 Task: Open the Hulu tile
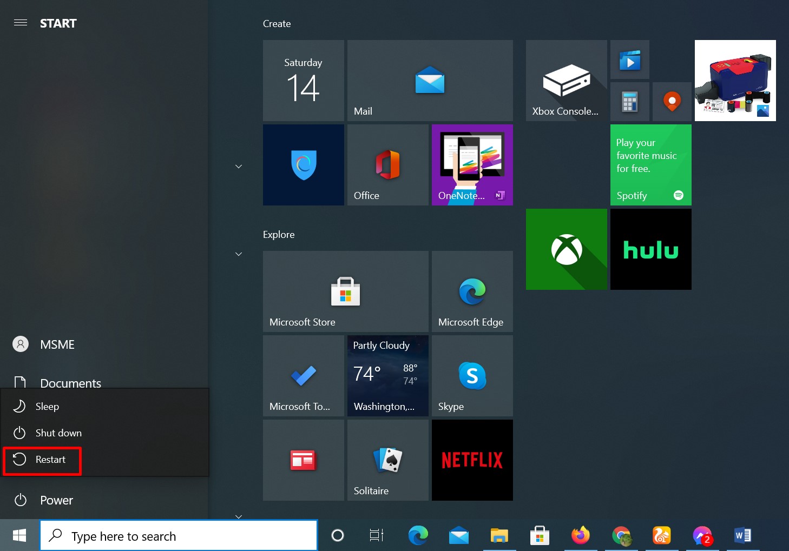click(x=650, y=249)
